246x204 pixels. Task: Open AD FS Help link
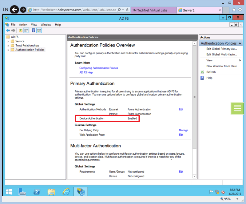[x=86, y=72]
